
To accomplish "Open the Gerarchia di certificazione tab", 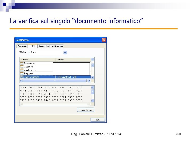I will [x=50, y=46].
